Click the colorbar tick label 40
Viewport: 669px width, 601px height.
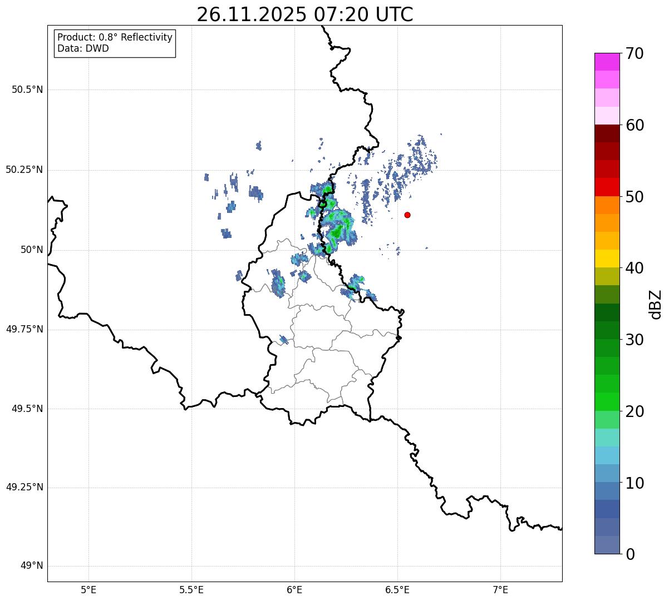pos(634,268)
